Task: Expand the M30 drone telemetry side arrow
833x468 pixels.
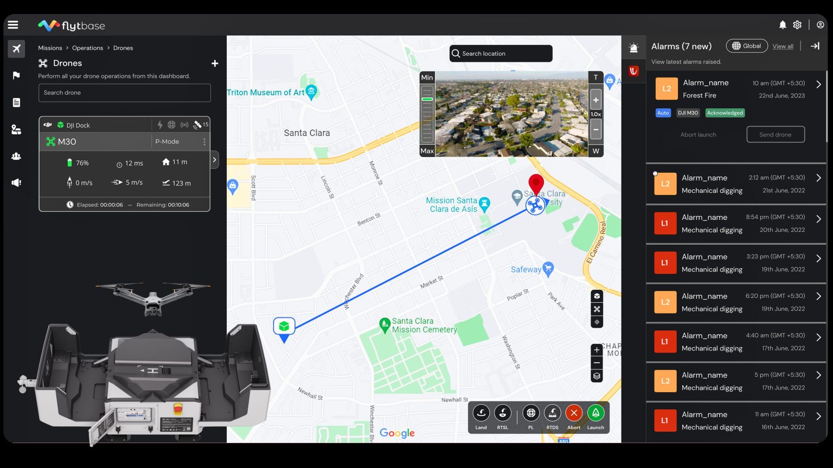Action: click(x=214, y=160)
